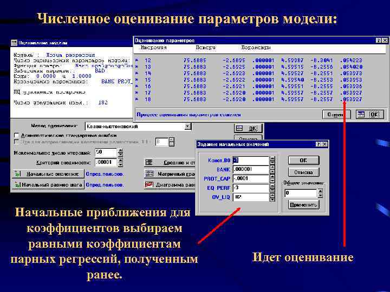The image size is (390, 292).
Task: Click the Средние и ст... button
Action: [170, 163]
